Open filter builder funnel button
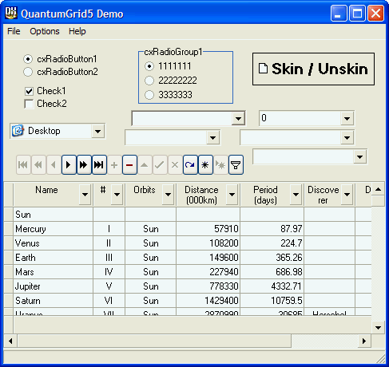Screen dimensions: 389x367 tap(236, 165)
